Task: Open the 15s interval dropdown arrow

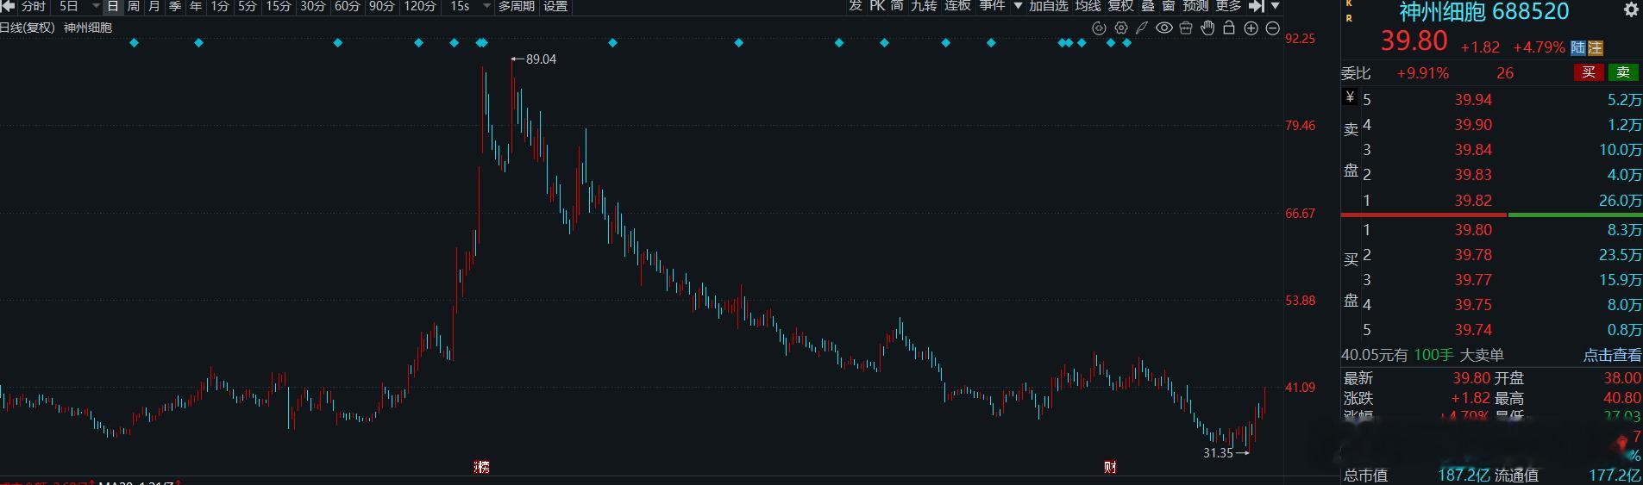Action: point(486,6)
